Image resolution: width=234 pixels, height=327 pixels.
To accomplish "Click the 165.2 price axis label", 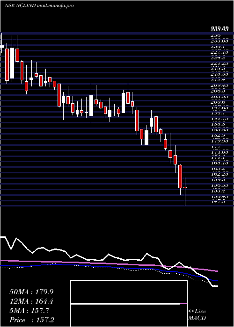I will click(x=217, y=169).
